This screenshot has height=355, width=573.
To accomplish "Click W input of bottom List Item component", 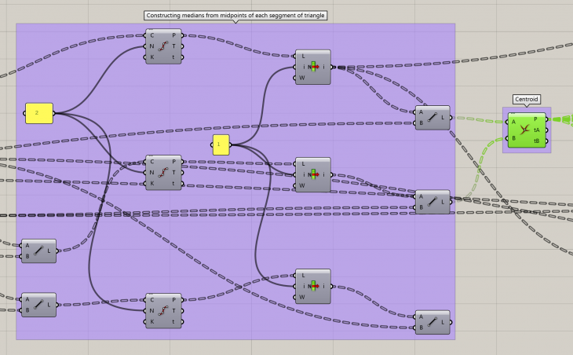I will pos(301,298).
